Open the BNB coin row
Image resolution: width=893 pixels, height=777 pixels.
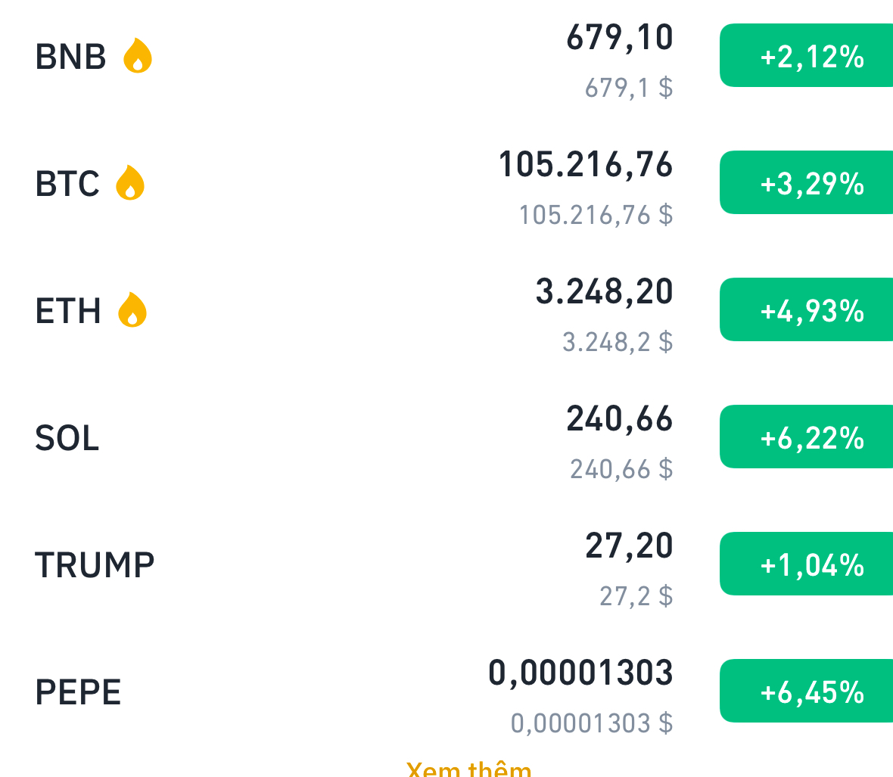tap(70, 57)
